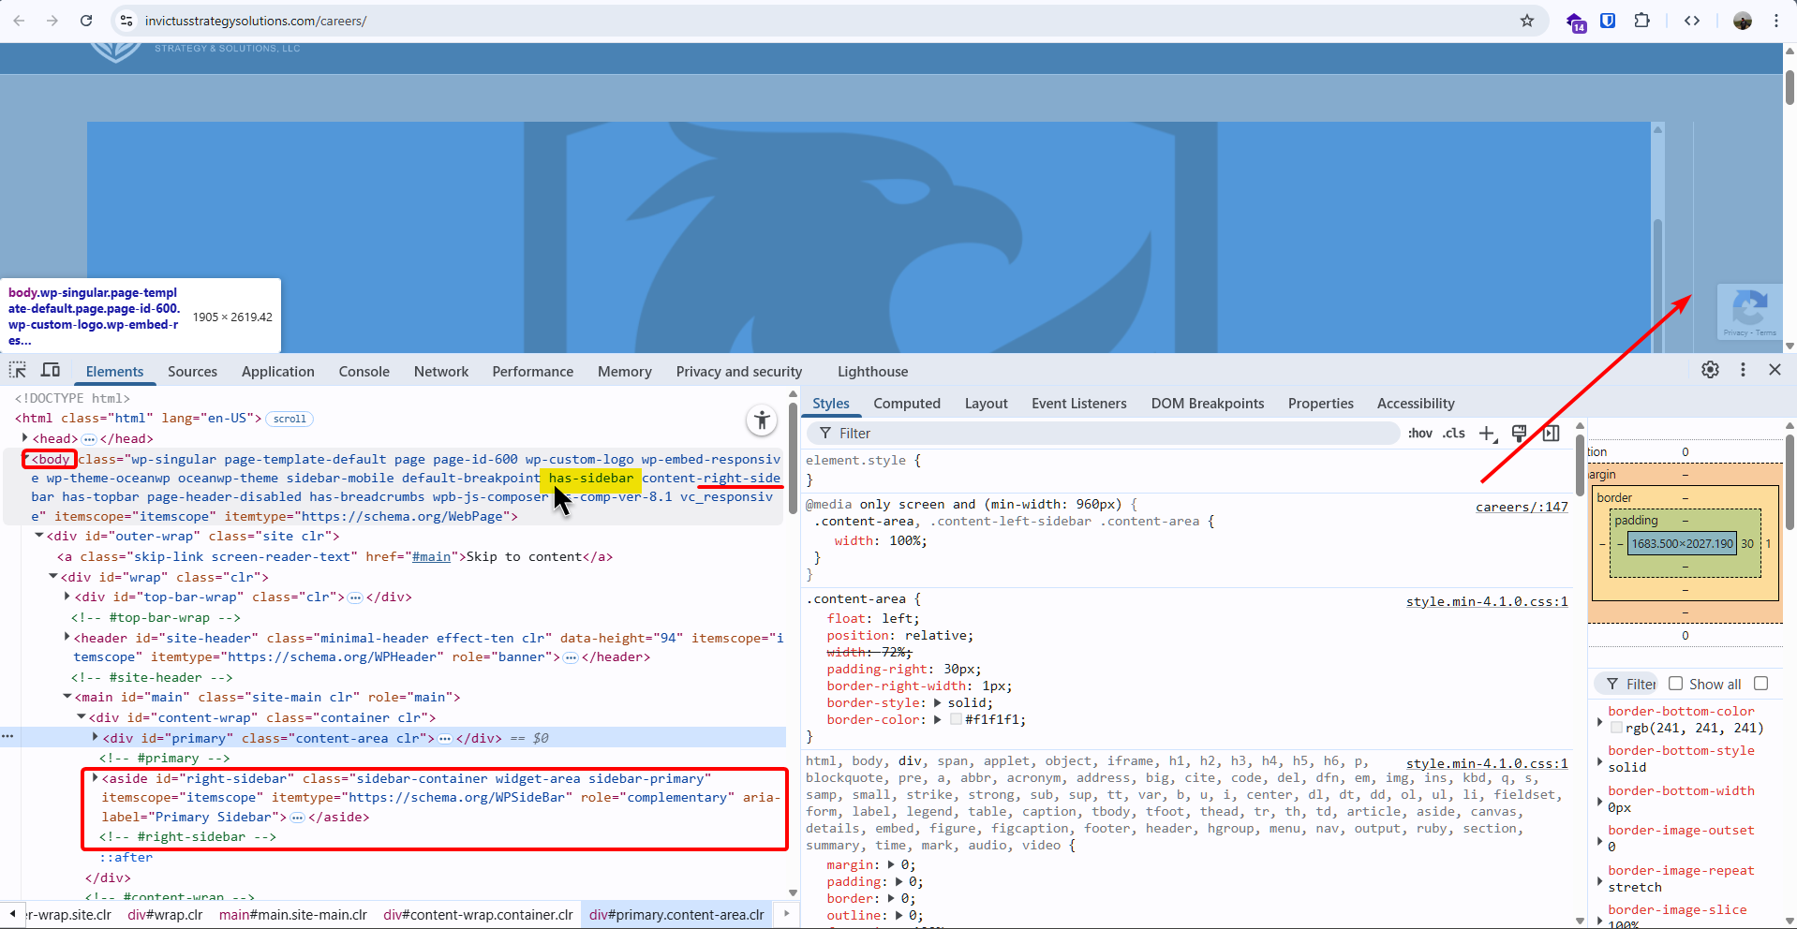Open the profile avatar menu
Viewport: 1797px width, 929px height.
tap(1743, 21)
